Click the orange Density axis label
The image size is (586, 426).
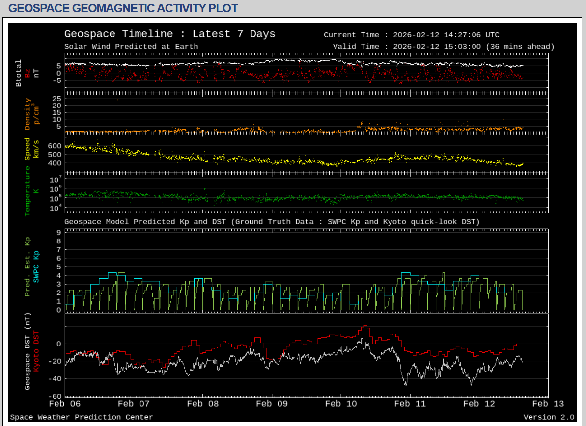click(x=28, y=114)
